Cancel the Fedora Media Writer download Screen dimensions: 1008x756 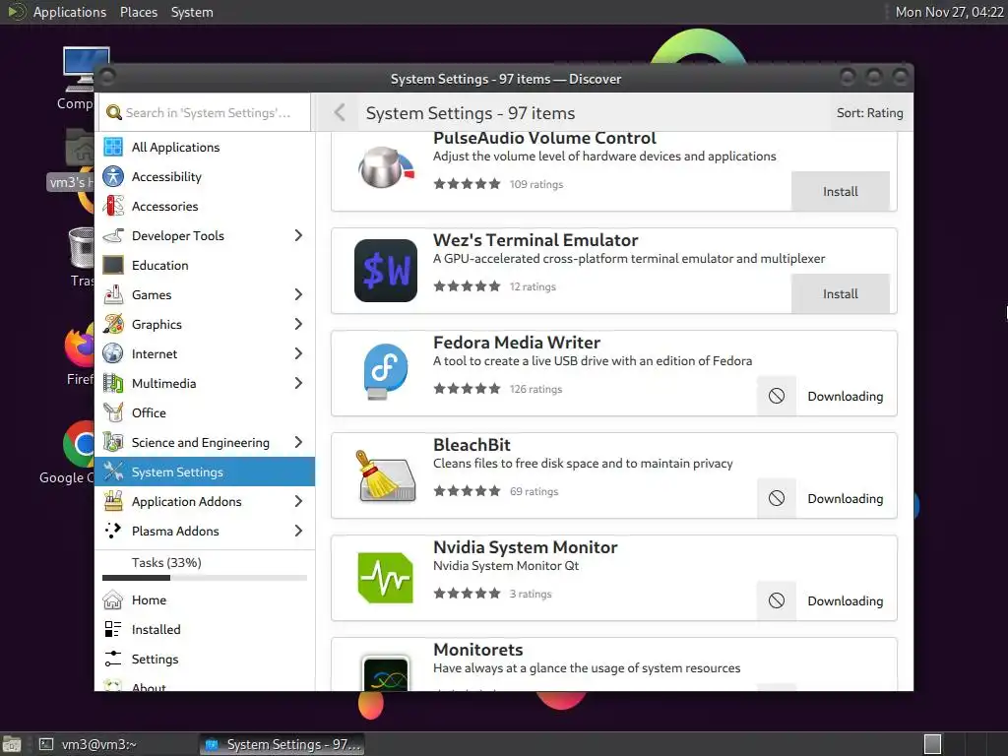point(777,396)
